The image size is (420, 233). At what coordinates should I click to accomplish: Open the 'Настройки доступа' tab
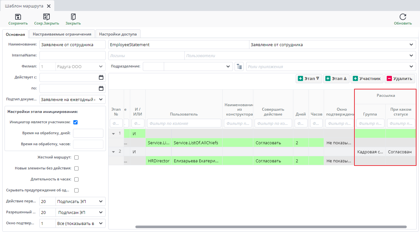click(118, 34)
